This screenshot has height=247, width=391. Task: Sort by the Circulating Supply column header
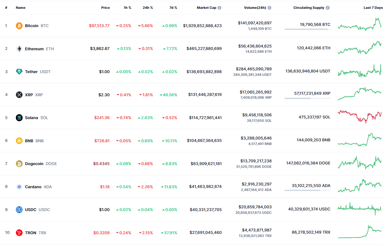tap(309, 8)
